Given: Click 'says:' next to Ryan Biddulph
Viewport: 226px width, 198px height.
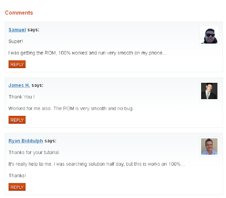Looking at the screenshot, I should [x=50, y=141].
